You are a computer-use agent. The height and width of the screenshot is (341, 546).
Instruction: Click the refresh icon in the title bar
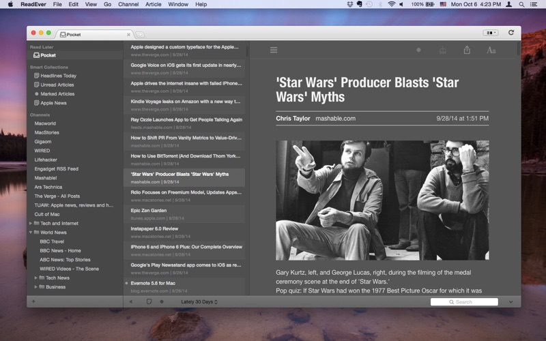pyautogui.click(x=511, y=33)
